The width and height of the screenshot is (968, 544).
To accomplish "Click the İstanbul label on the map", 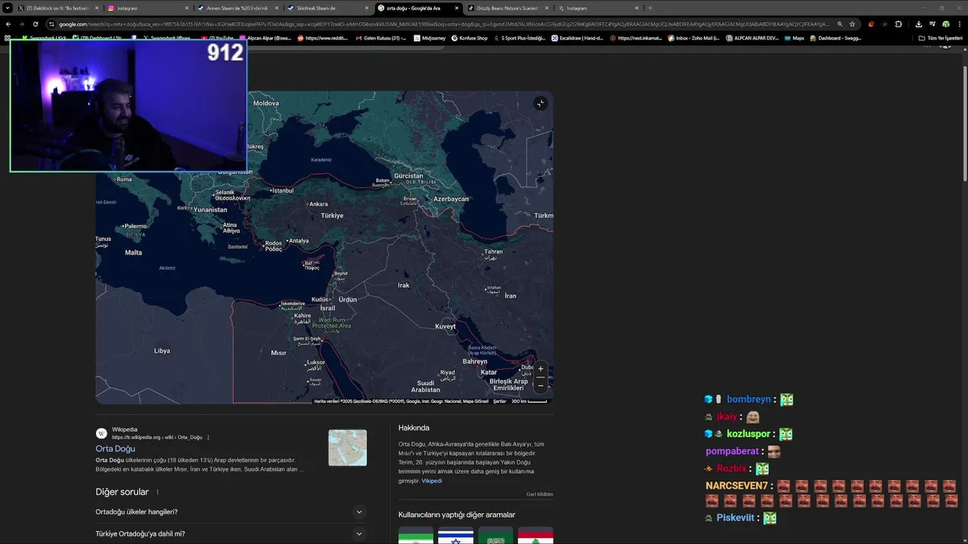I will 281,190.
